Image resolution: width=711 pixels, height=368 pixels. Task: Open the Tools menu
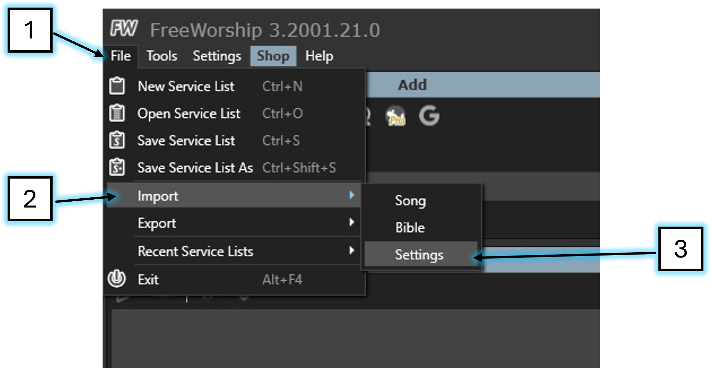click(x=162, y=56)
